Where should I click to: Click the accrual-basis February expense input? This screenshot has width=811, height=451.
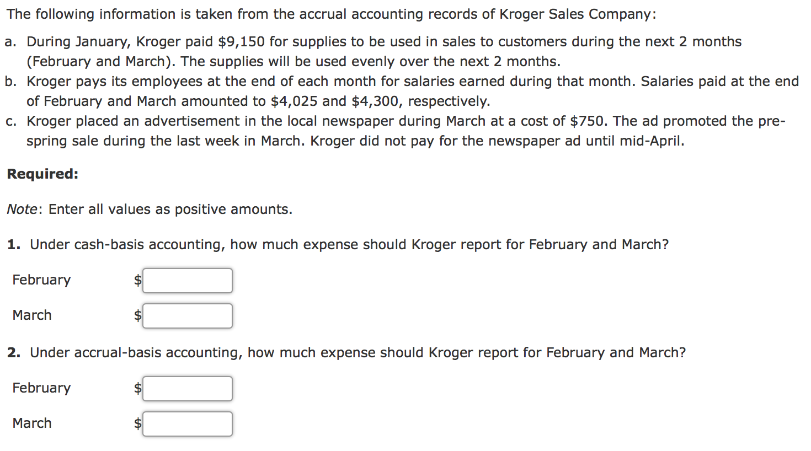(x=188, y=389)
